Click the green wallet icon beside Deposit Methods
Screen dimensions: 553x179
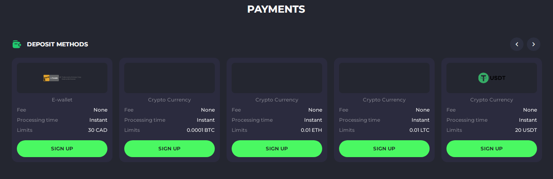click(x=17, y=44)
